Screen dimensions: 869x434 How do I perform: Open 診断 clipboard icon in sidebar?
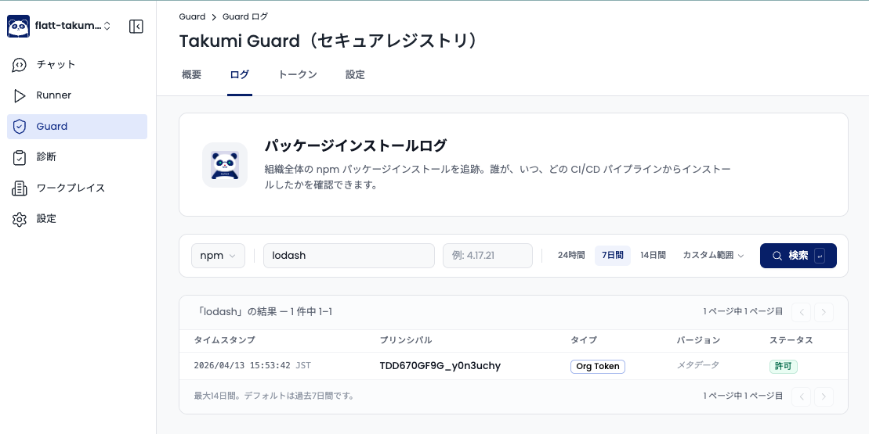coord(20,157)
